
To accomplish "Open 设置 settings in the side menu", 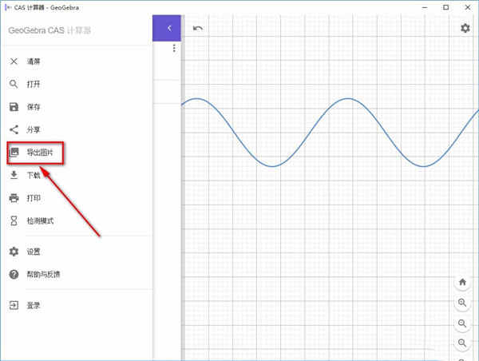I will coord(77,252).
